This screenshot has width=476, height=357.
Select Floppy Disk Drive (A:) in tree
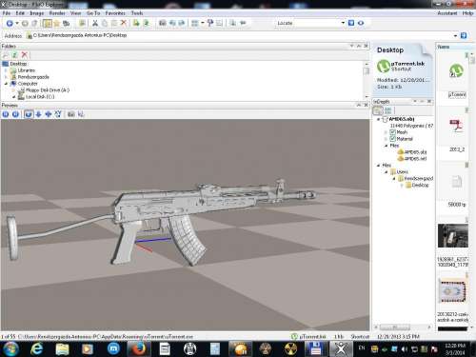(x=48, y=90)
